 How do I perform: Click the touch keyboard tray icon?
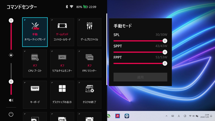point(173,116)
